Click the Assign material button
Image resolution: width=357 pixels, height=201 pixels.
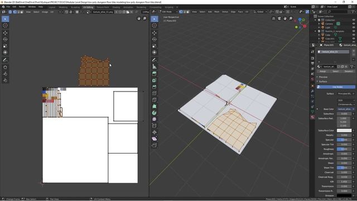pyautogui.click(x=322, y=71)
